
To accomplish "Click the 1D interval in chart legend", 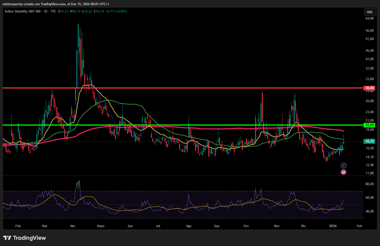I will (45, 11).
